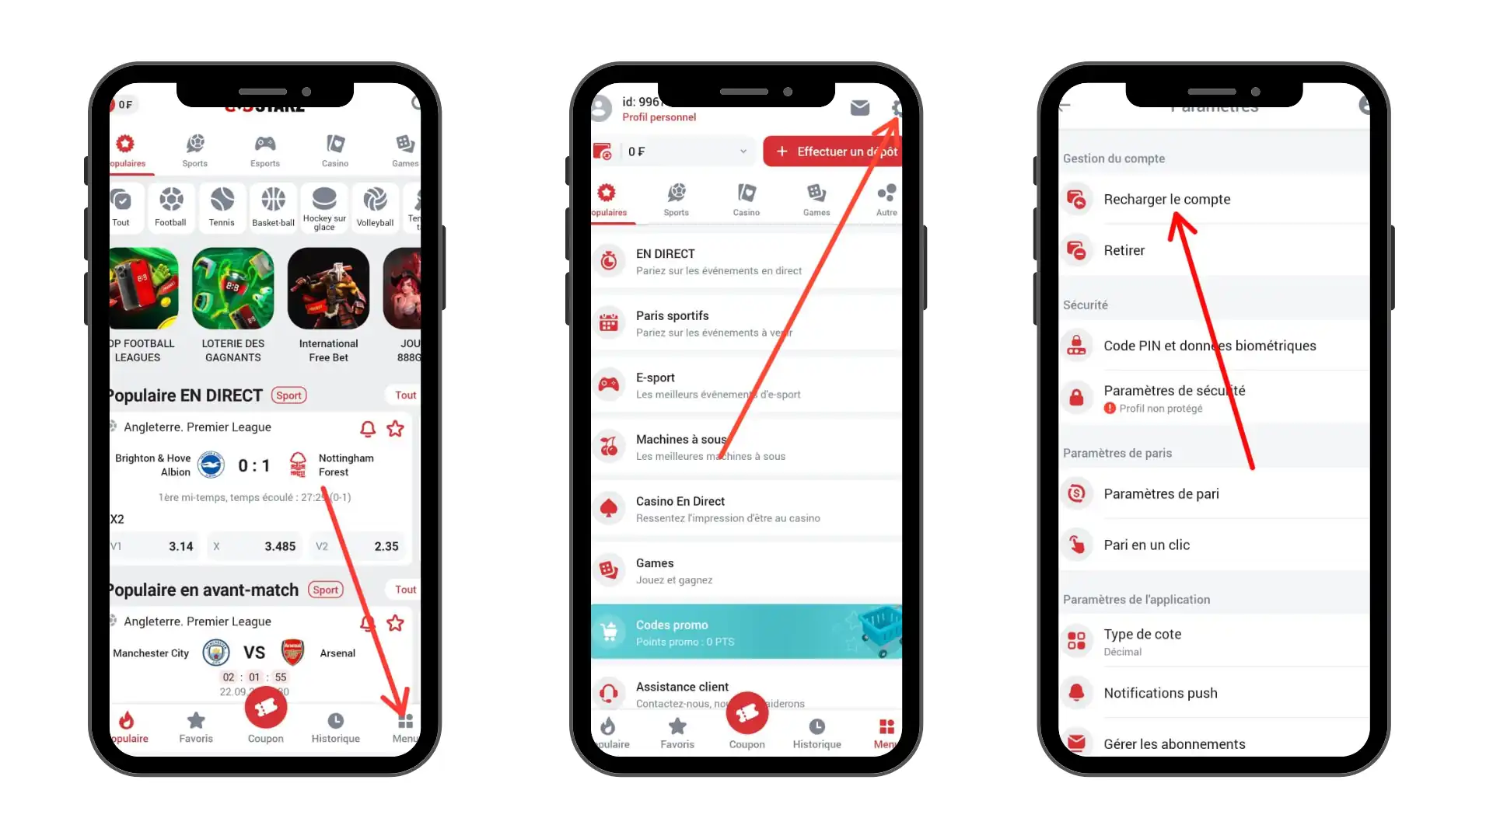Select the Manchester City VS Arsenal match
Image resolution: width=1493 pixels, height=839 pixels.
pyautogui.click(x=253, y=653)
